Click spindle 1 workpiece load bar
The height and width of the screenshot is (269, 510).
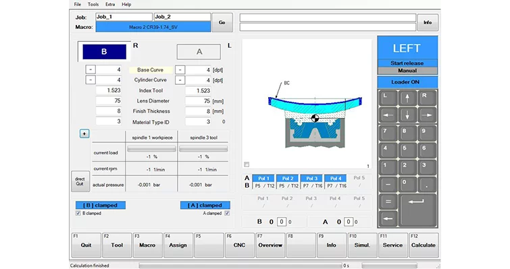pyautogui.click(x=151, y=149)
